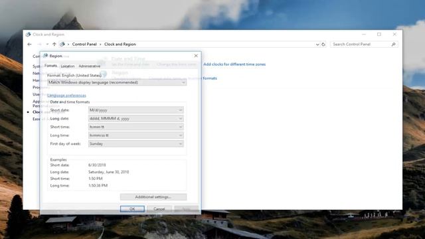
Task: Expand the Short date format dropdown
Action: pos(135,110)
